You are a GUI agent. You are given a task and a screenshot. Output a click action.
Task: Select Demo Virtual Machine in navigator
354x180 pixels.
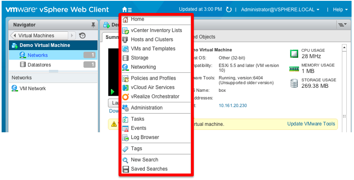tap(53, 45)
